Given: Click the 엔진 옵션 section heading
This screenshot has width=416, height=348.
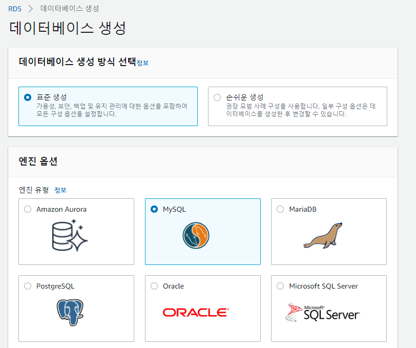Looking at the screenshot, I should (38, 161).
